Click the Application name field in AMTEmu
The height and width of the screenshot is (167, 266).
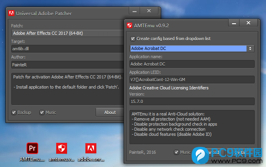[x=192, y=64]
